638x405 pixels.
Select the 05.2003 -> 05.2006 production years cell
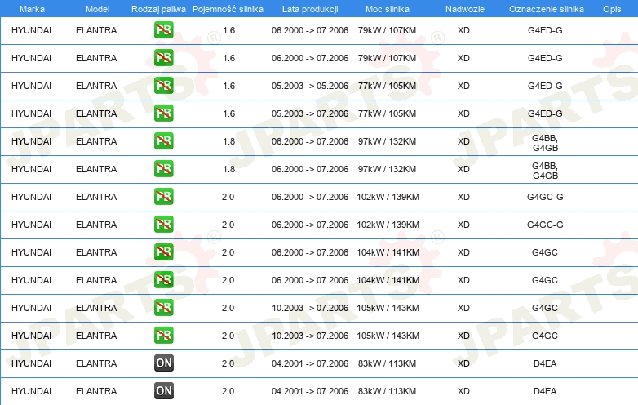pos(310,86)
